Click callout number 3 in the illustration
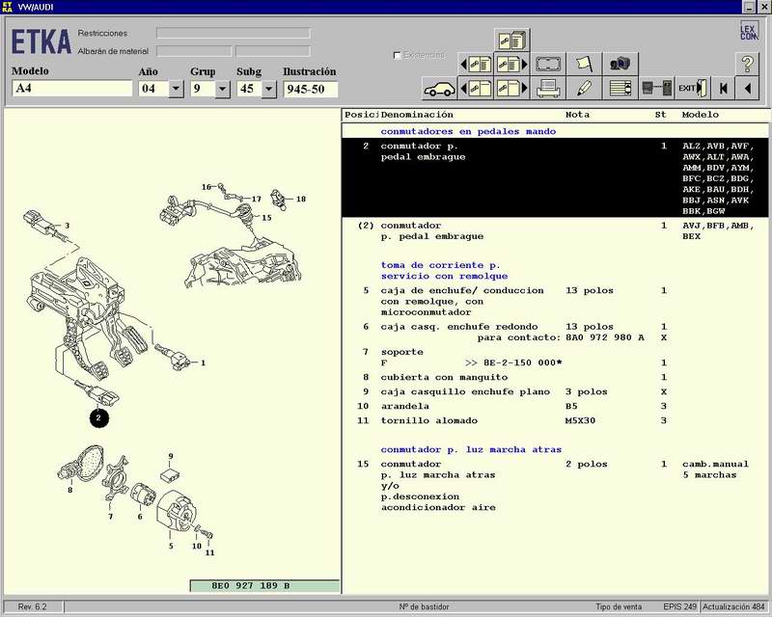This screenshot has width=772, height=617. coord(67,226)
